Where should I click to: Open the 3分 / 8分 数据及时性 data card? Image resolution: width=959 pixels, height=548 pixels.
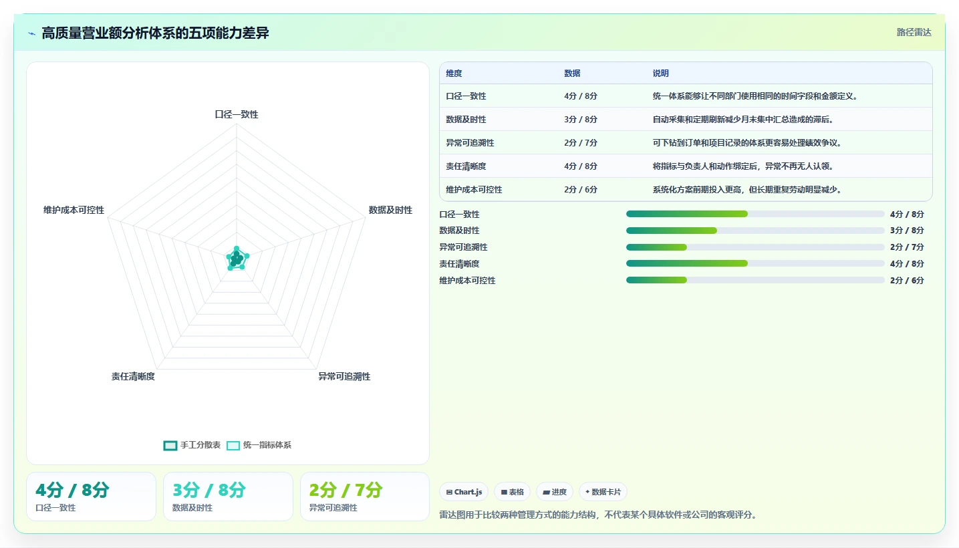pyautogui.click(x=228, y=497)
